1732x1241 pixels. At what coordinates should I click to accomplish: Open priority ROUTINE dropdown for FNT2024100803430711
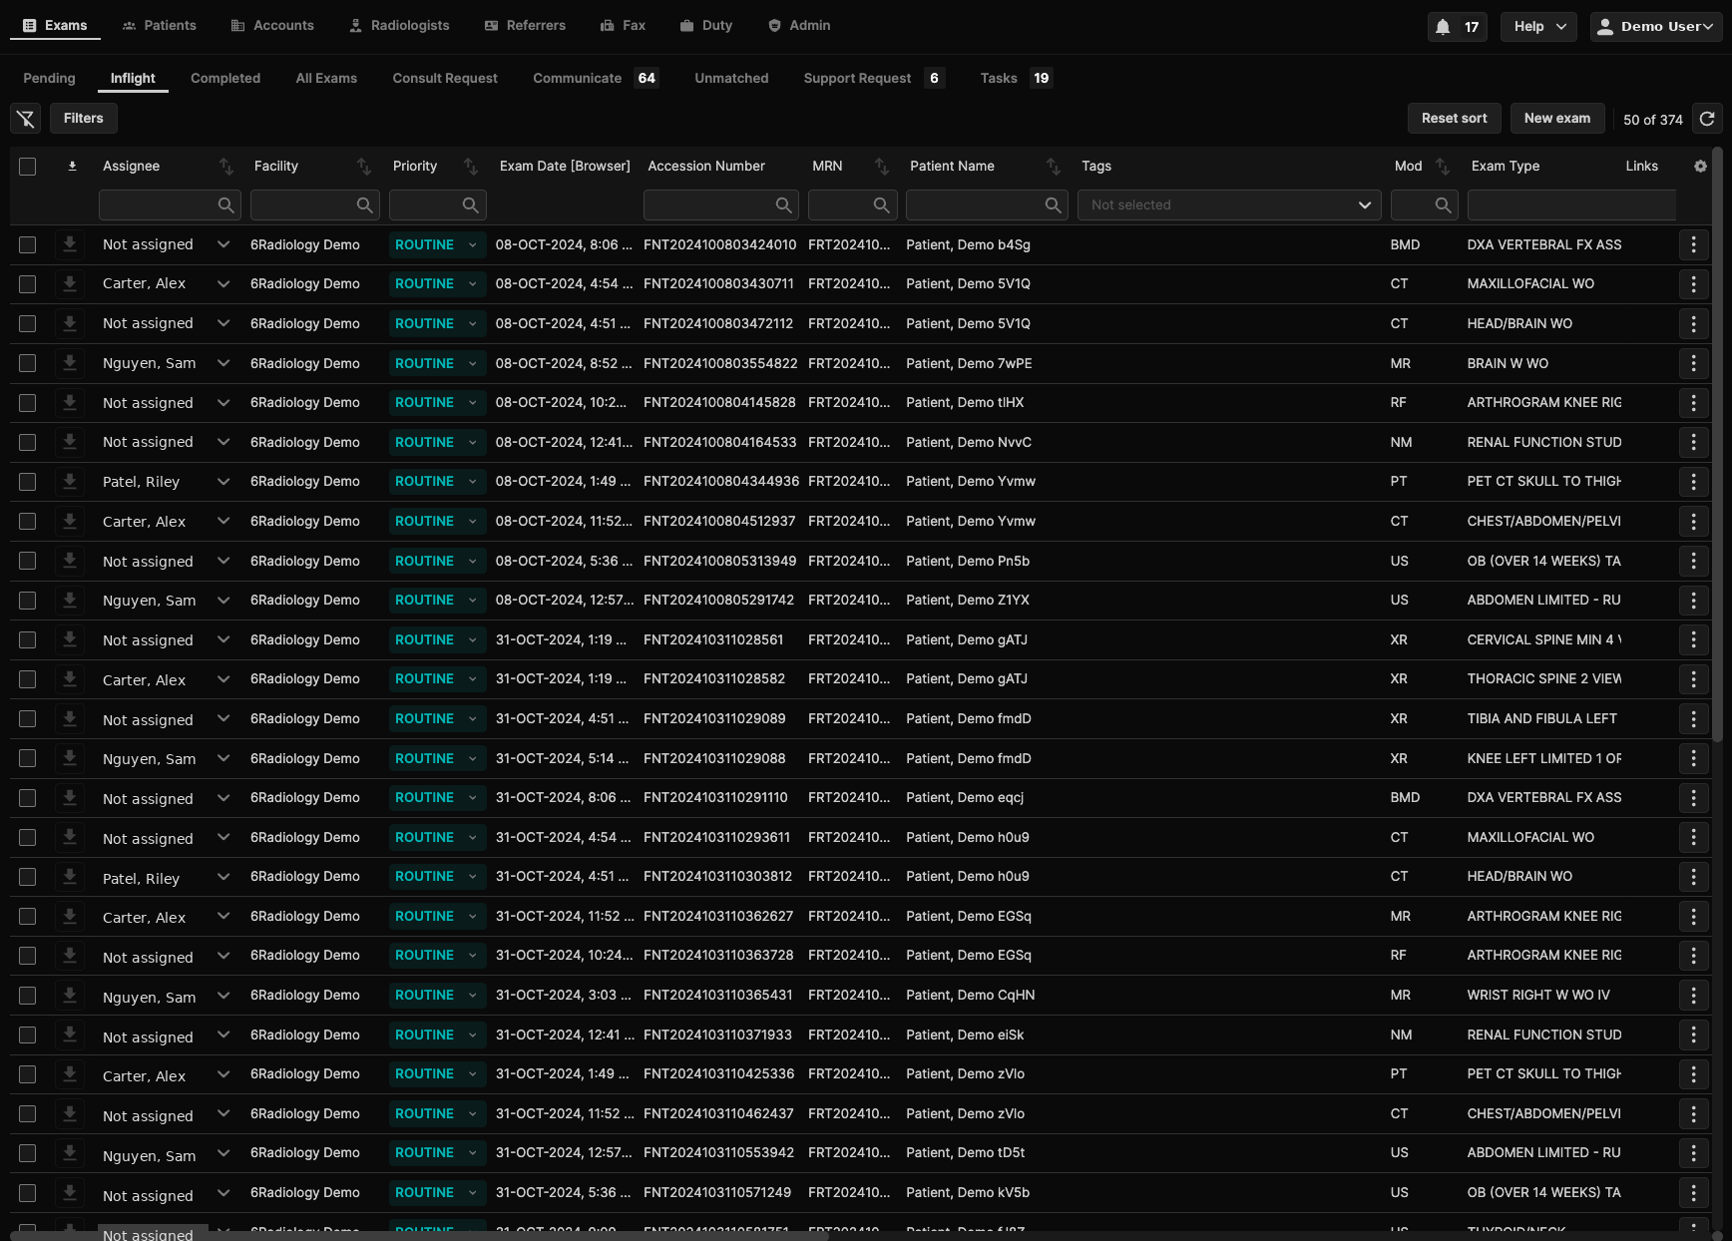pos(438,284)
